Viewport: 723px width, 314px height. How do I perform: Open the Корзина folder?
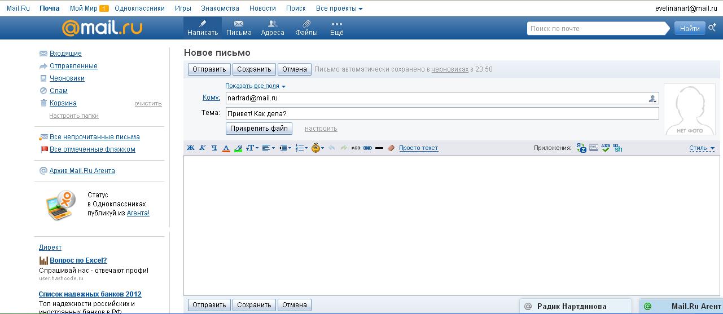63,103
